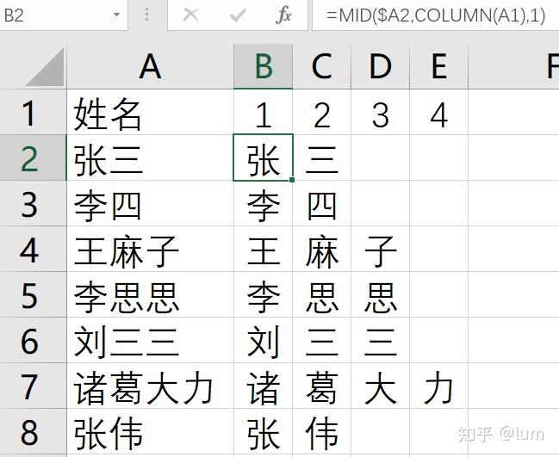Click cell A4 containing 王麻子
This screenshot has height=457, width=559.
tap(150, 249)
